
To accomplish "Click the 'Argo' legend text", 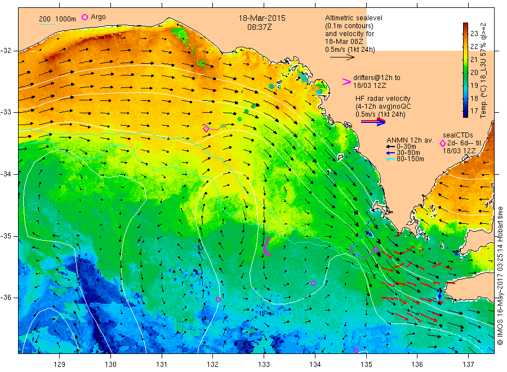I will [x=98, y=17].
